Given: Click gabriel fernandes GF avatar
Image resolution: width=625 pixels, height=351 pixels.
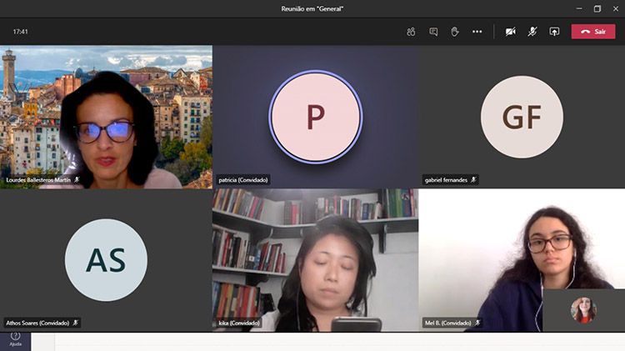Looking at the screenshot, I should (x=522, y=117).
